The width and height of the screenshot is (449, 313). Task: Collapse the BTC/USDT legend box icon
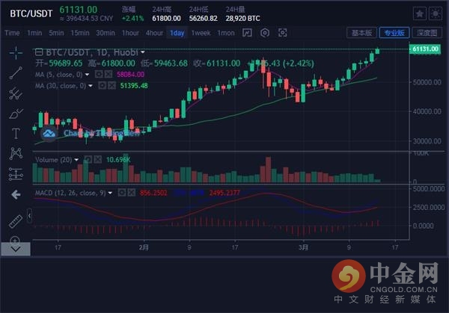coord(39,52)
